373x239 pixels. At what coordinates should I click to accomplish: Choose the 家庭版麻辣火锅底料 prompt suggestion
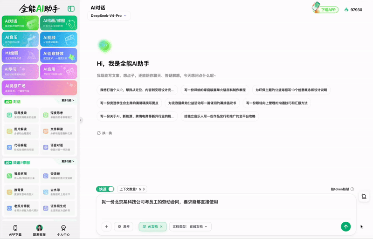click(215, 90)
